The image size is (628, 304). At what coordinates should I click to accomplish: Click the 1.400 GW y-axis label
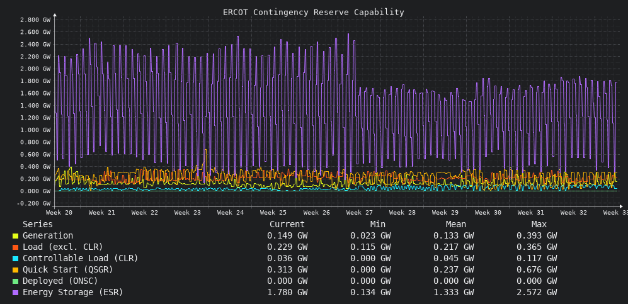[x=35, y=106]
